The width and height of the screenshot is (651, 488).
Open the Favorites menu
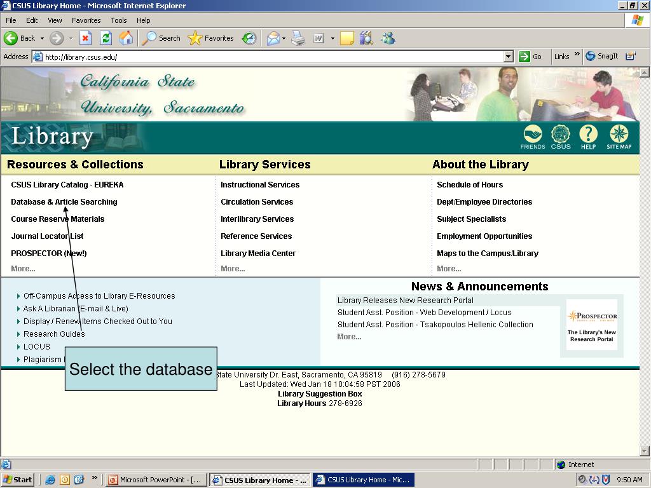pos(86,20)
